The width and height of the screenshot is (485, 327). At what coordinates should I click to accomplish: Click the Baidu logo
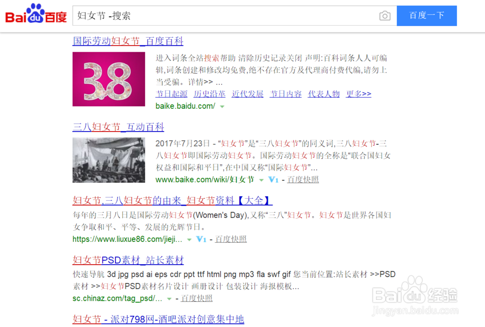[36, 14]
